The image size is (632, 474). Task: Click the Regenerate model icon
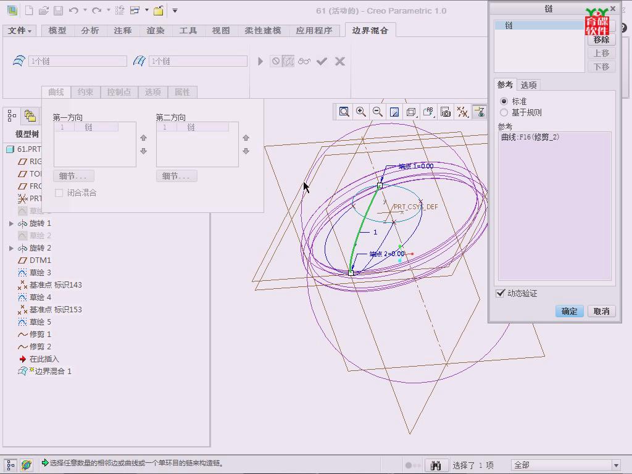pyautogui.click(x=120, y=10)
